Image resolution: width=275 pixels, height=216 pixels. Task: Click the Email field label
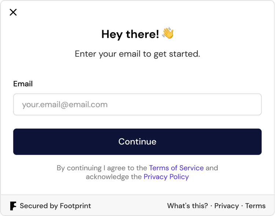[23, 84]
